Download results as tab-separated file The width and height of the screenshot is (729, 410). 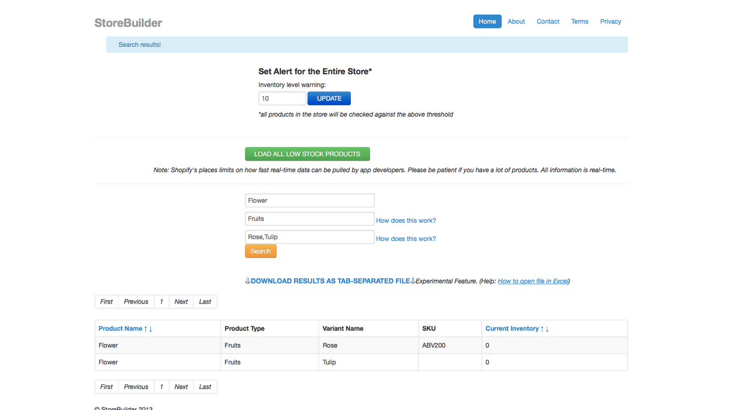click(x=329, y=281)
